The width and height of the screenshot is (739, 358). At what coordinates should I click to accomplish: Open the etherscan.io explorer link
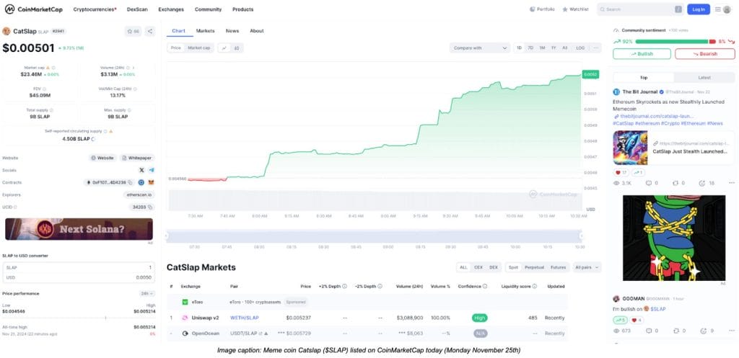click(139, 194)
